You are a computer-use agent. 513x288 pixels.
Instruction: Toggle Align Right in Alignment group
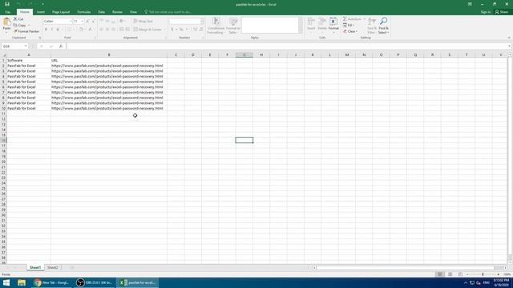pos(113,30)
